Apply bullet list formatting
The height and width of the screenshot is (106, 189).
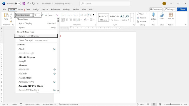point(63,15)
